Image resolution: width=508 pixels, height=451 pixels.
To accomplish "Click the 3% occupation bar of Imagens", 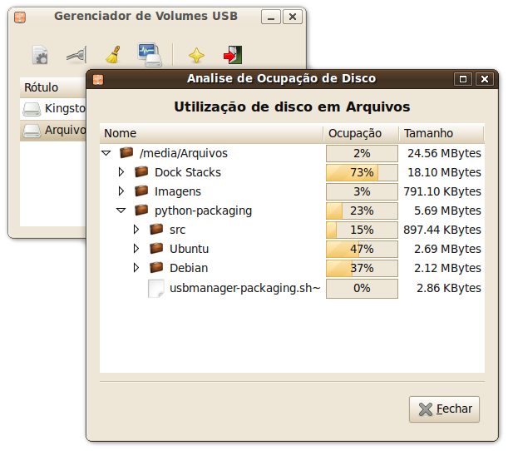I will pos(362,191).
